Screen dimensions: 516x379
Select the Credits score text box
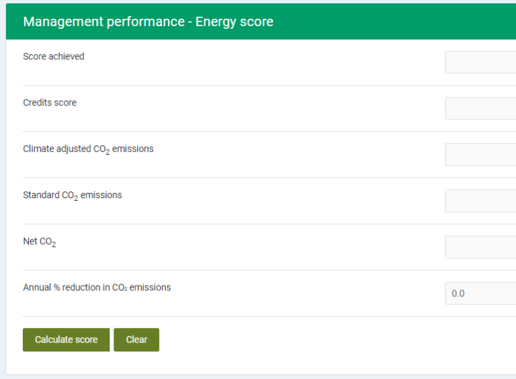(480, 108)
